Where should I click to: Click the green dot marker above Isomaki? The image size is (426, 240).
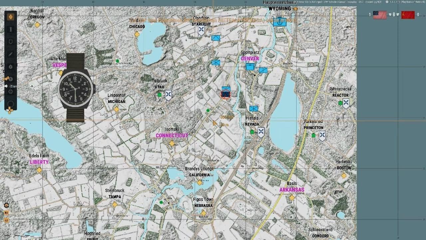pyautogui.click(x=208, y=111)
